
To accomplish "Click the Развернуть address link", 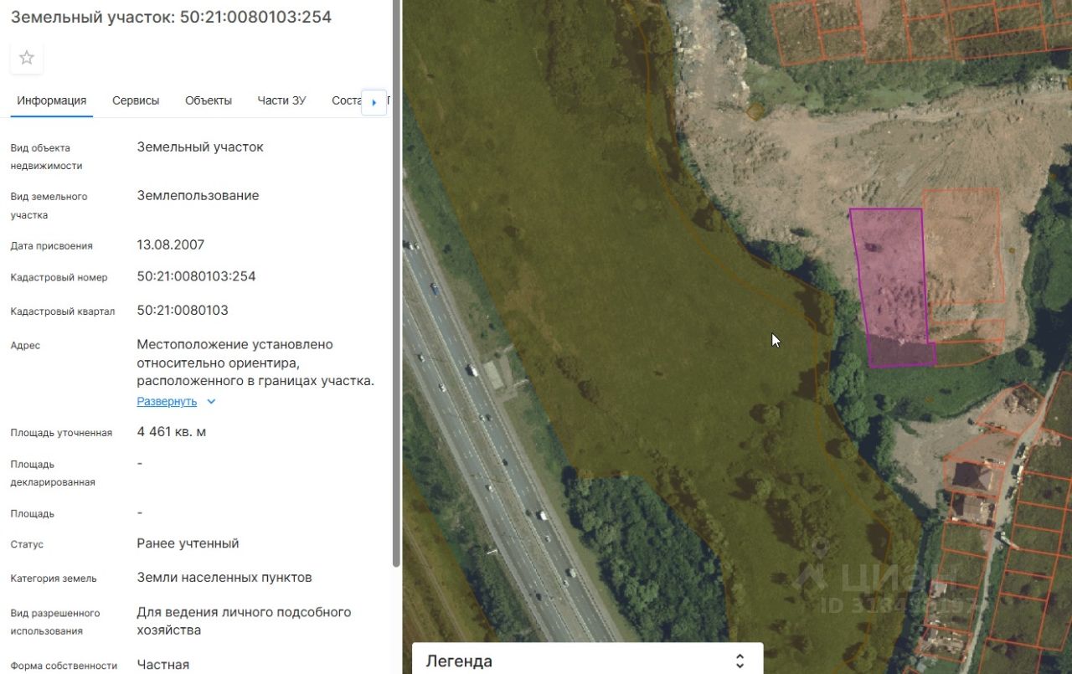I will point(167,401).
